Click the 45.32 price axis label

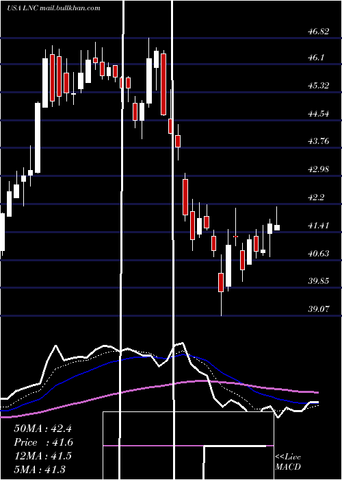(319, 86)
